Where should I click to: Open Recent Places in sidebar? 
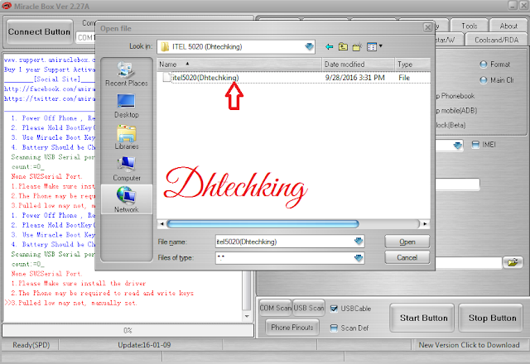pos(127,74)
